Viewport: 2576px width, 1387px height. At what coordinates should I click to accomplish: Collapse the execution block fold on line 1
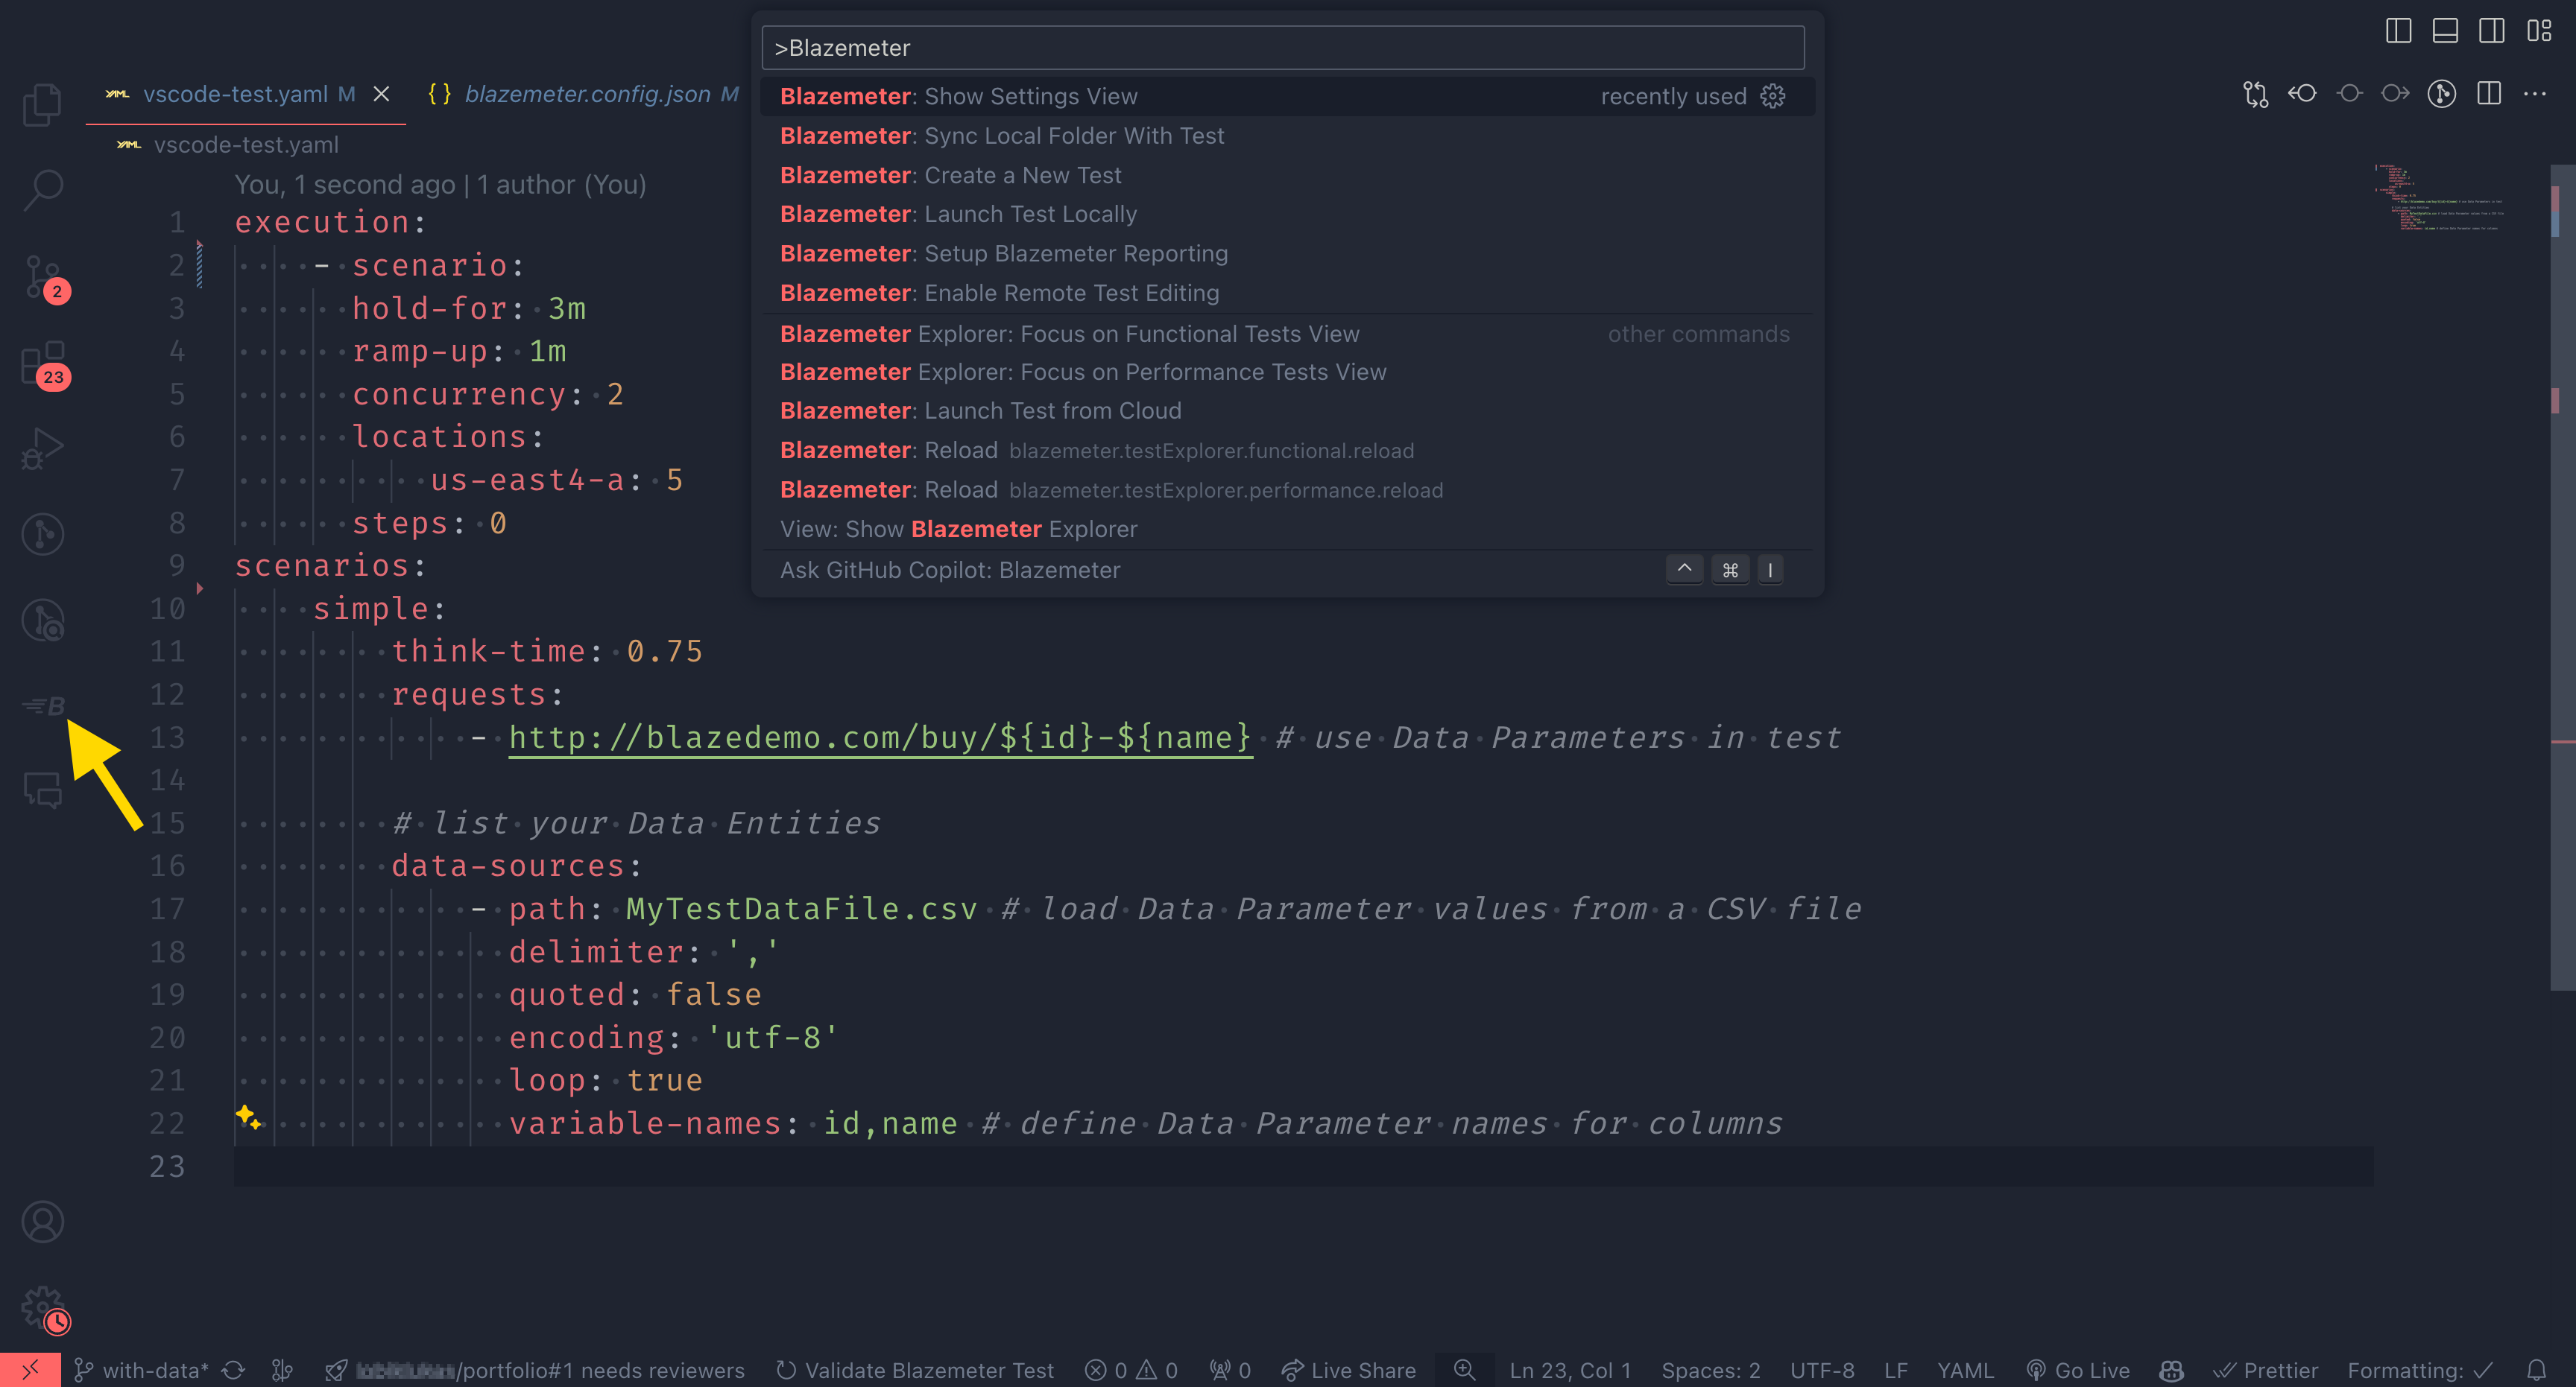[200, 244]
